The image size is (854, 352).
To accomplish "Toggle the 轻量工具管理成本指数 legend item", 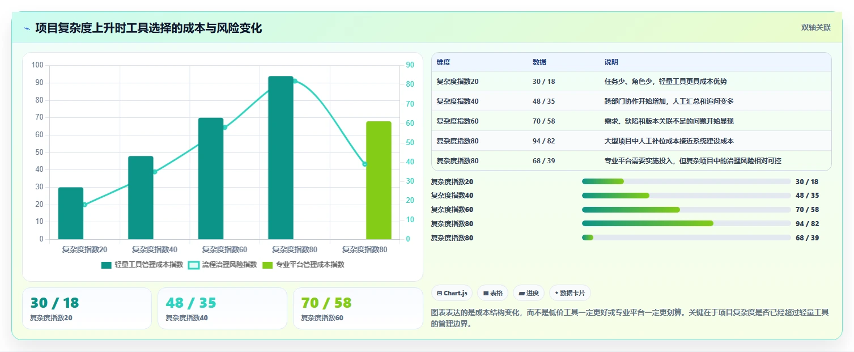I will [x=142, y=265].
